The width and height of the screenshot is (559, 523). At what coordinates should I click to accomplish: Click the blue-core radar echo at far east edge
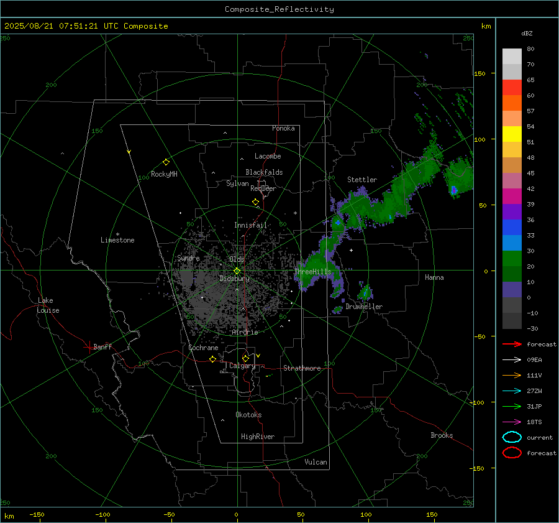pos(454,190)
